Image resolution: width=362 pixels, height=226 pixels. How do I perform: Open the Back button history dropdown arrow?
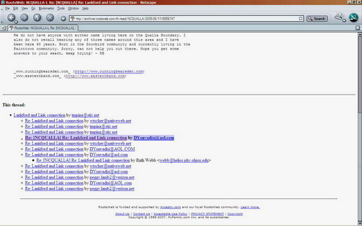[x=16, y=22]
